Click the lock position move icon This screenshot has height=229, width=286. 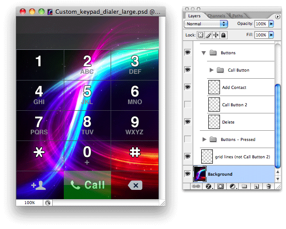pos(216,35)
